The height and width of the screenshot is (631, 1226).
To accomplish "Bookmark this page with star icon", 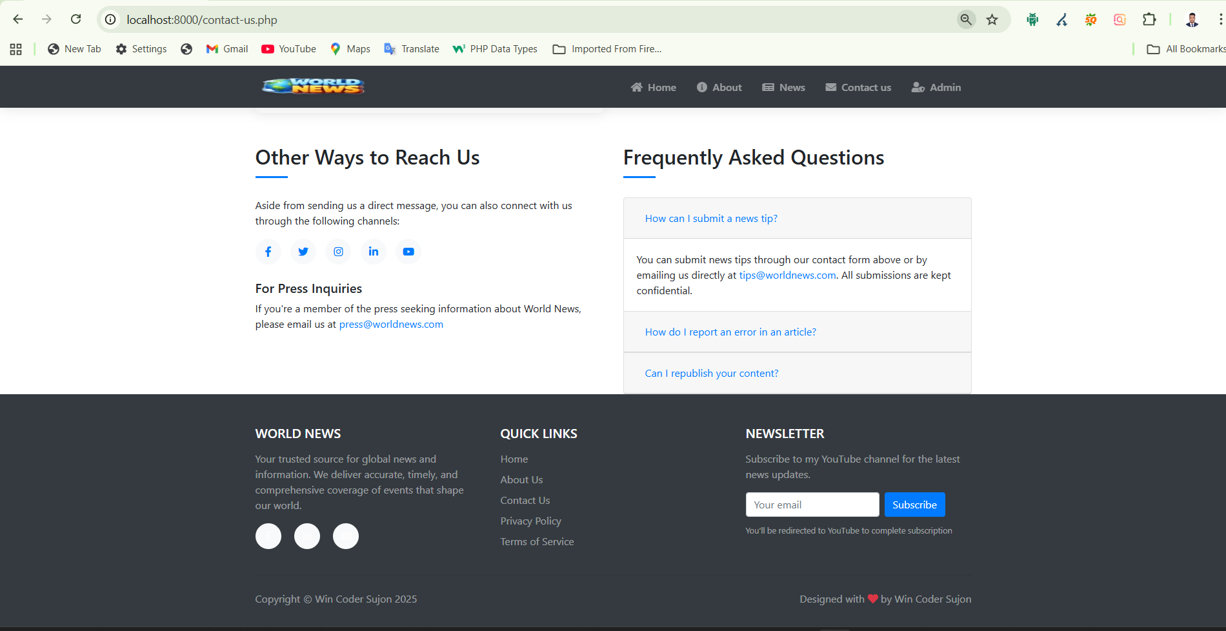I will pos(992,20).
